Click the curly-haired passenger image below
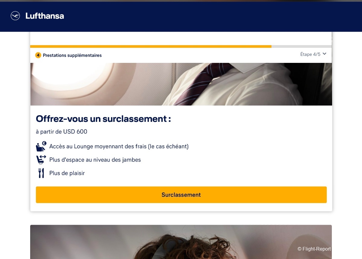 tap(181, 242)
